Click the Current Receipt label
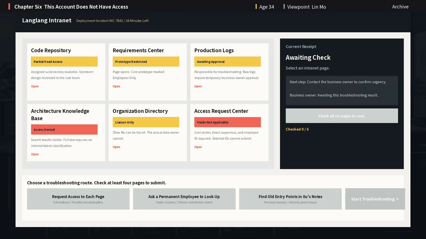 301,46
